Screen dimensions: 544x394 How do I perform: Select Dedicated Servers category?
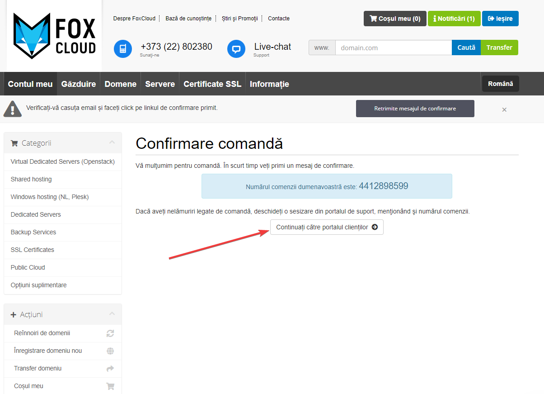click(x=36, y=214)
